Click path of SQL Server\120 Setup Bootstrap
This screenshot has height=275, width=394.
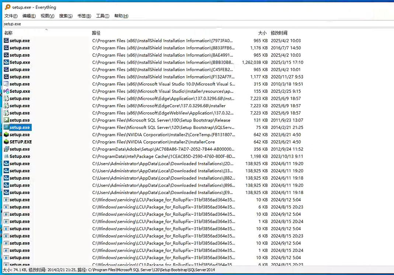[x=163, y=127]
